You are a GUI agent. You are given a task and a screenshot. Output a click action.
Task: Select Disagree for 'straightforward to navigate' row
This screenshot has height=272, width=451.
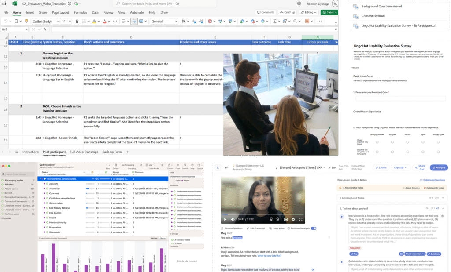click(x=392, y=152)
